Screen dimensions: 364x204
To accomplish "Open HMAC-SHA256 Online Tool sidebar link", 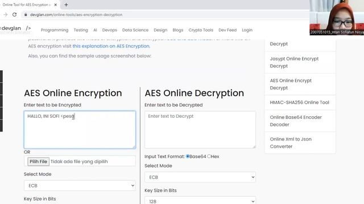I will tap(300, 103).
